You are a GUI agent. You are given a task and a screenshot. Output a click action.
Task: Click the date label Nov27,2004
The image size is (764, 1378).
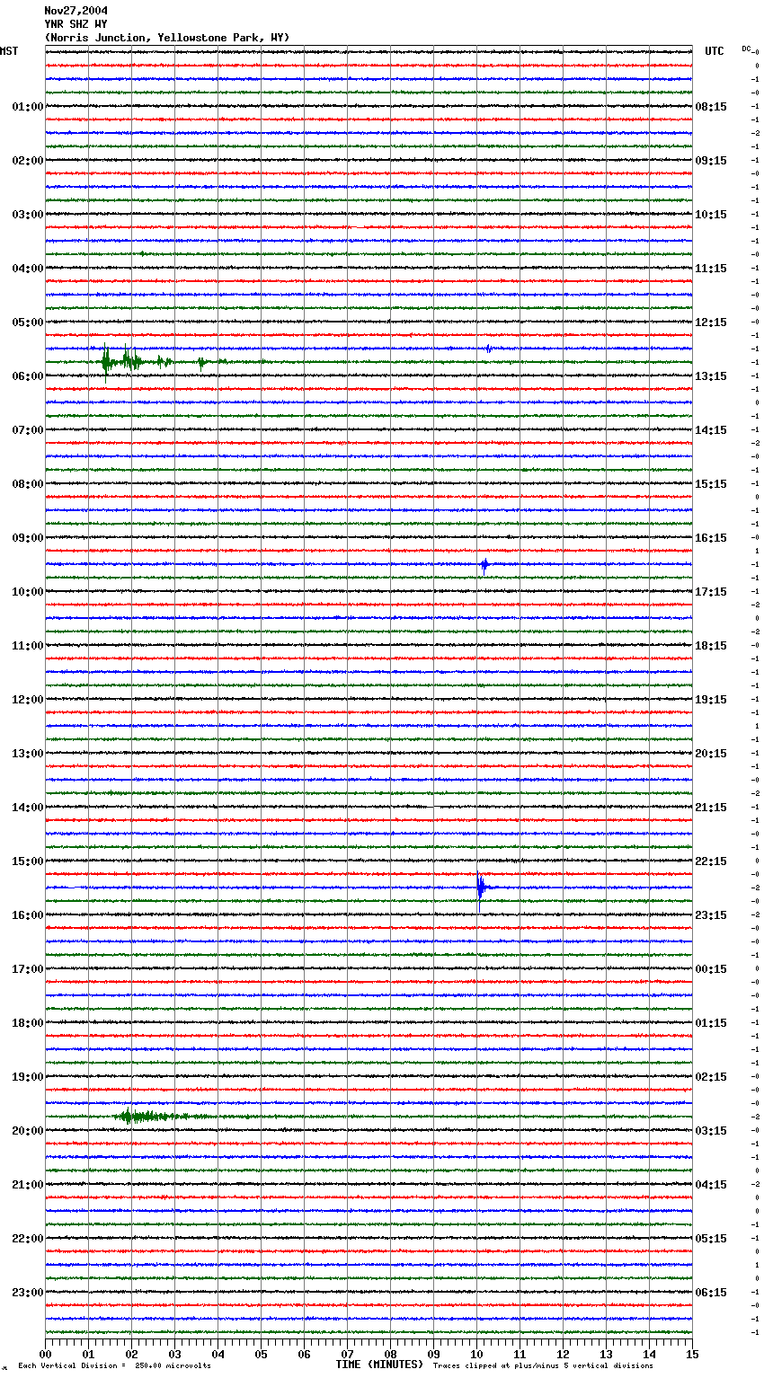tap(76, 11)
